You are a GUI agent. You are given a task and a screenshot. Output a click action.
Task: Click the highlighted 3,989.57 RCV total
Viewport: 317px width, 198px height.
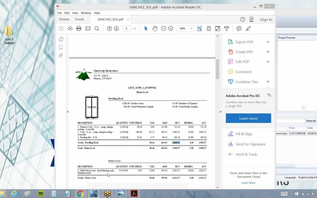pos(176,143)
